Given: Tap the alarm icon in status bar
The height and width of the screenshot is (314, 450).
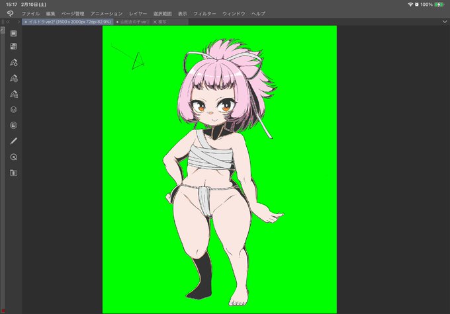Looking at the screenshot, I should (417, 5).
